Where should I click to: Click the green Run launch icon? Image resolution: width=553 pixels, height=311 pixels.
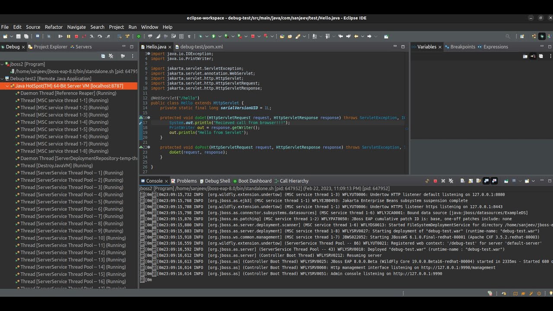coord(213,36)
